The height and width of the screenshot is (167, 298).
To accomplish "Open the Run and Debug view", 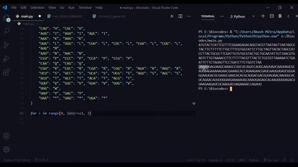I will [7, 59].
